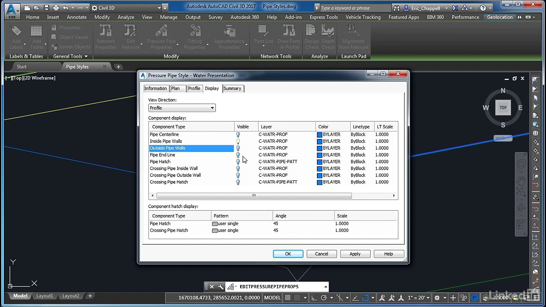Screen dimensions: 546x307
Task: Click the New drawing icon in quick access toolbar
Action: tap(27, 8)
